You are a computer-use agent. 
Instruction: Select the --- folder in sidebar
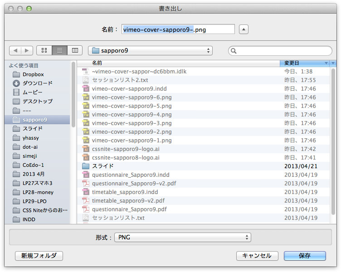(37, 111)
